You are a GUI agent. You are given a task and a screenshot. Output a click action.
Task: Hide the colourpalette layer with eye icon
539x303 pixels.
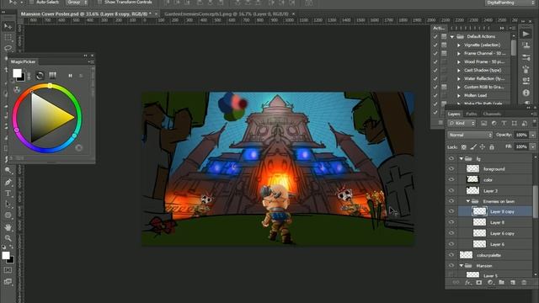point(451,255)
